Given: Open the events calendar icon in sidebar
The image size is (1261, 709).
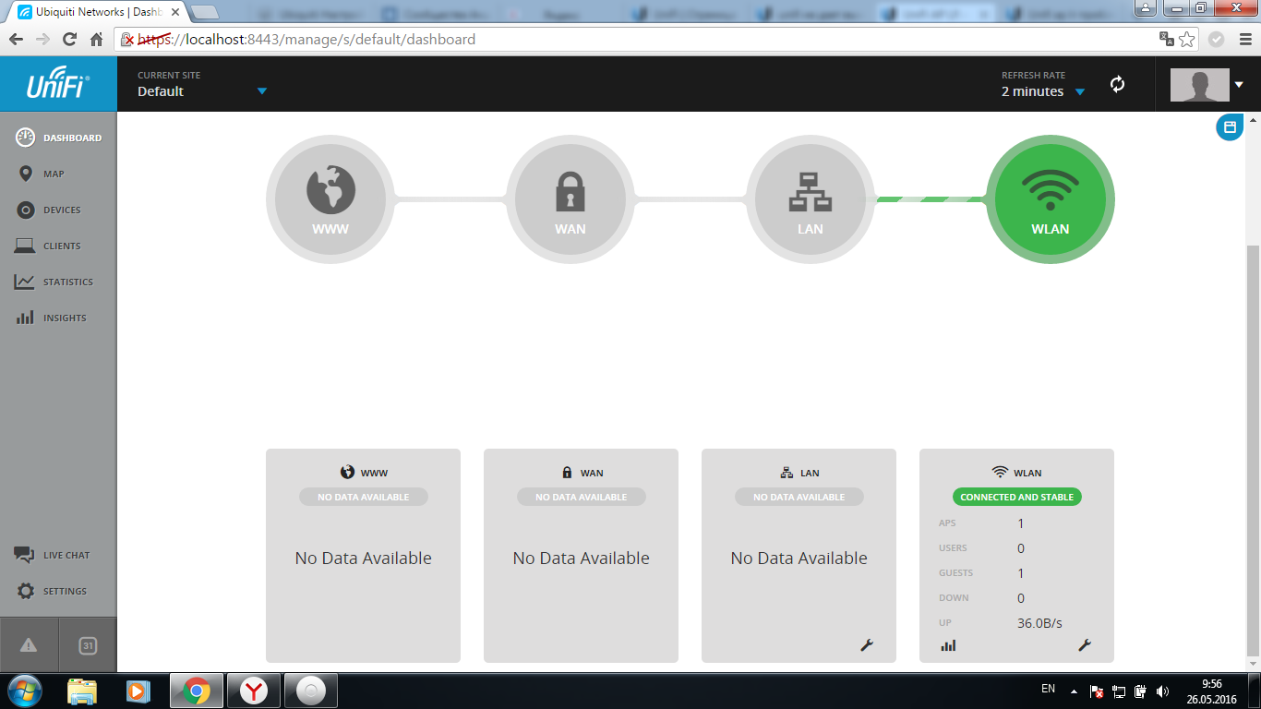Looking at the screenshot, I should point(88,645).
